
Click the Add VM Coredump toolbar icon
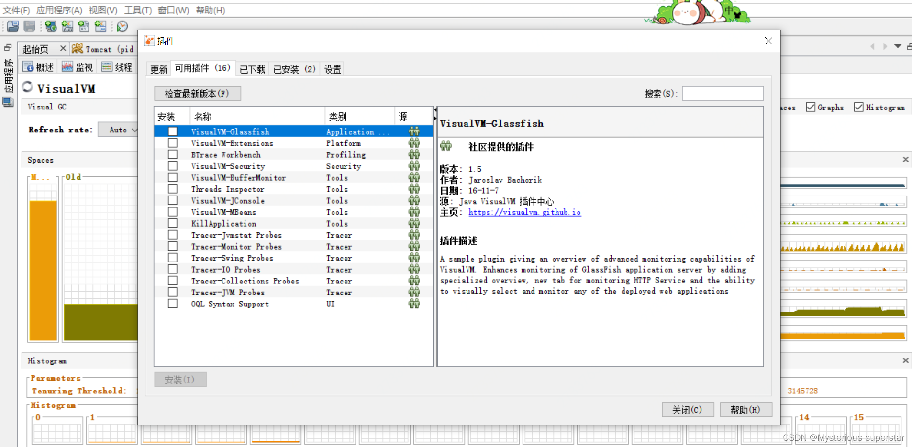pos(84,26)
